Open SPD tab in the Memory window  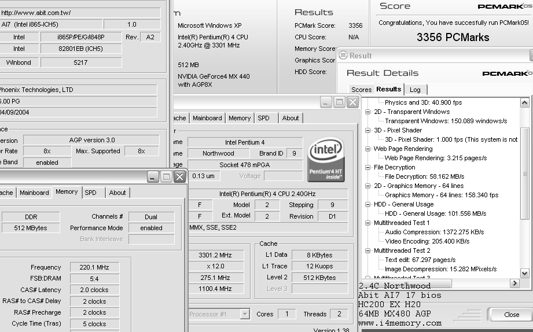point(90,193)
